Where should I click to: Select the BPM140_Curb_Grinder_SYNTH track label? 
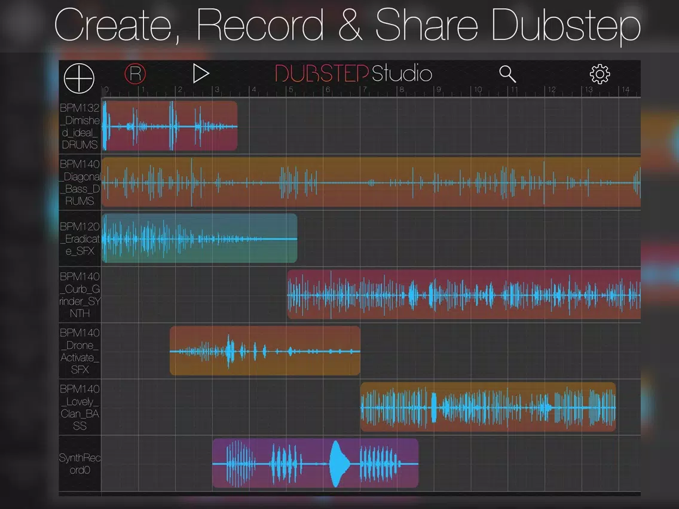(x=79, y=295)
